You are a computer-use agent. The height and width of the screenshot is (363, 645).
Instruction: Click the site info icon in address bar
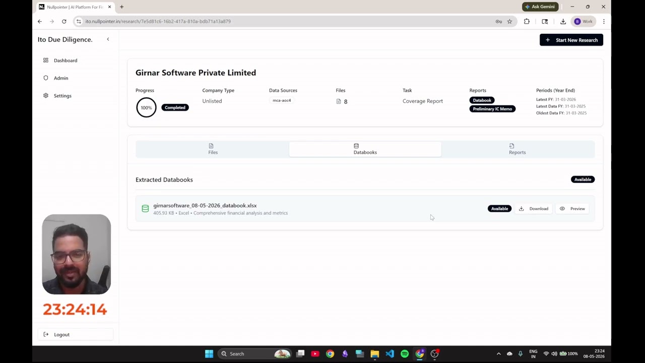pyautogui.click(x=79, y=21)
